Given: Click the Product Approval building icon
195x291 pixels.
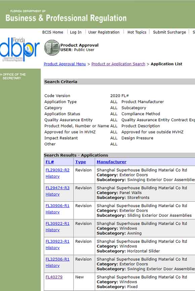Looking at the screenshot, I should [52, 47].
